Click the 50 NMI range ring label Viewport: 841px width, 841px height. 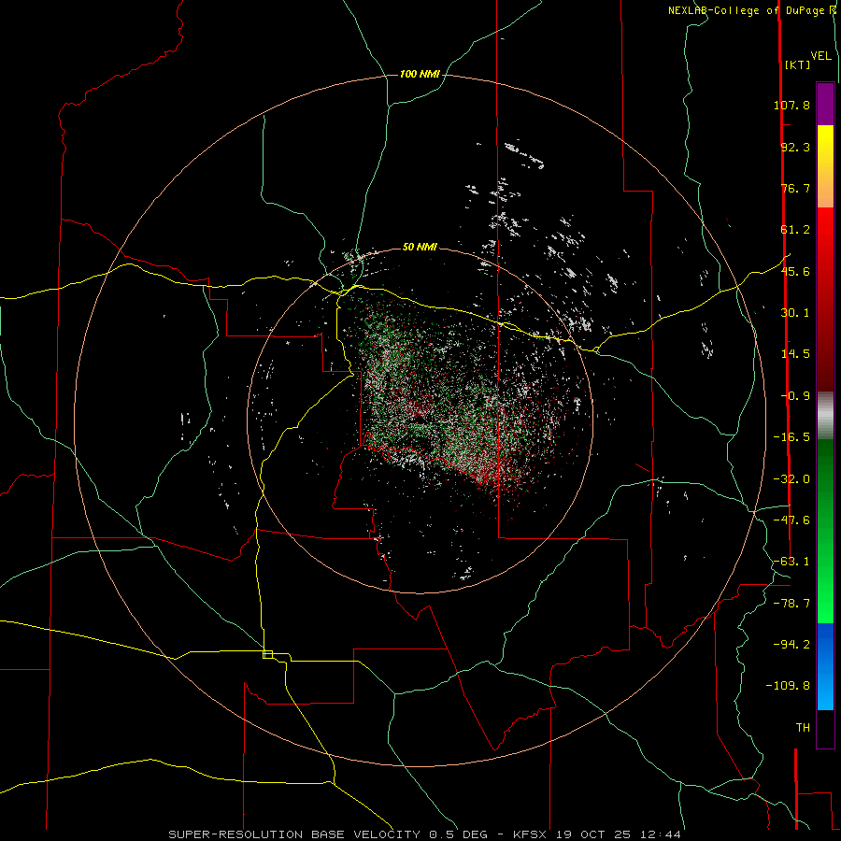click(x=420, y=248)
